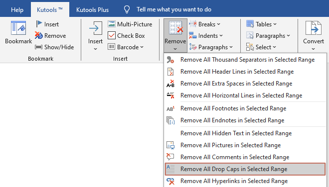Click the Remove All Extra Spaces icon
329x187 pixels.
pos(170,84)
